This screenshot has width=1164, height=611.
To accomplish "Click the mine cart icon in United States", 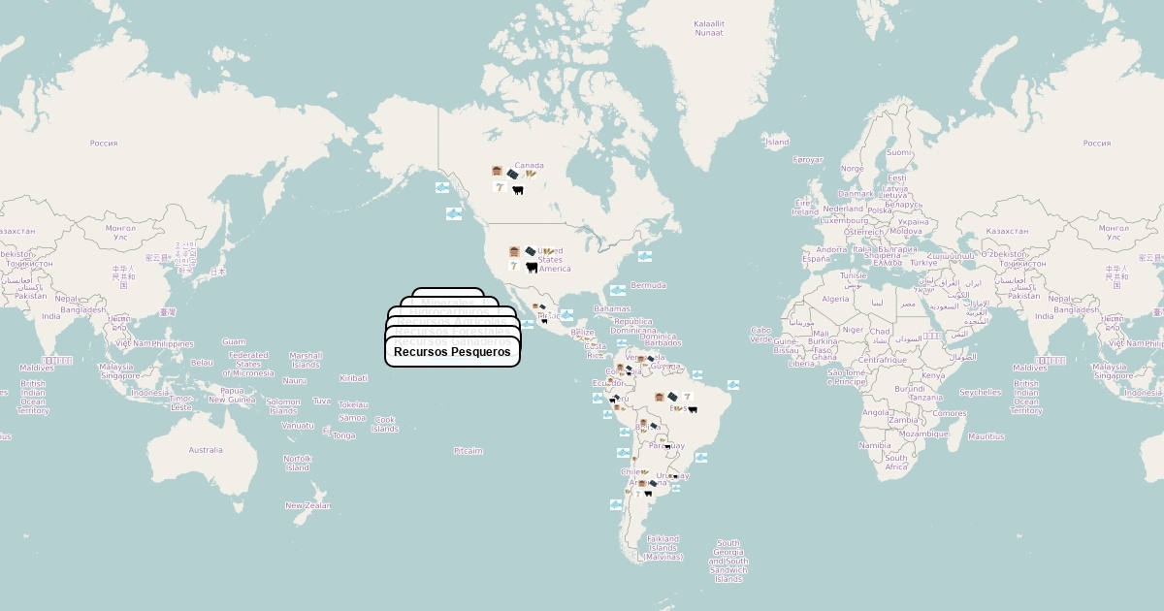I will tap(514, 251).
